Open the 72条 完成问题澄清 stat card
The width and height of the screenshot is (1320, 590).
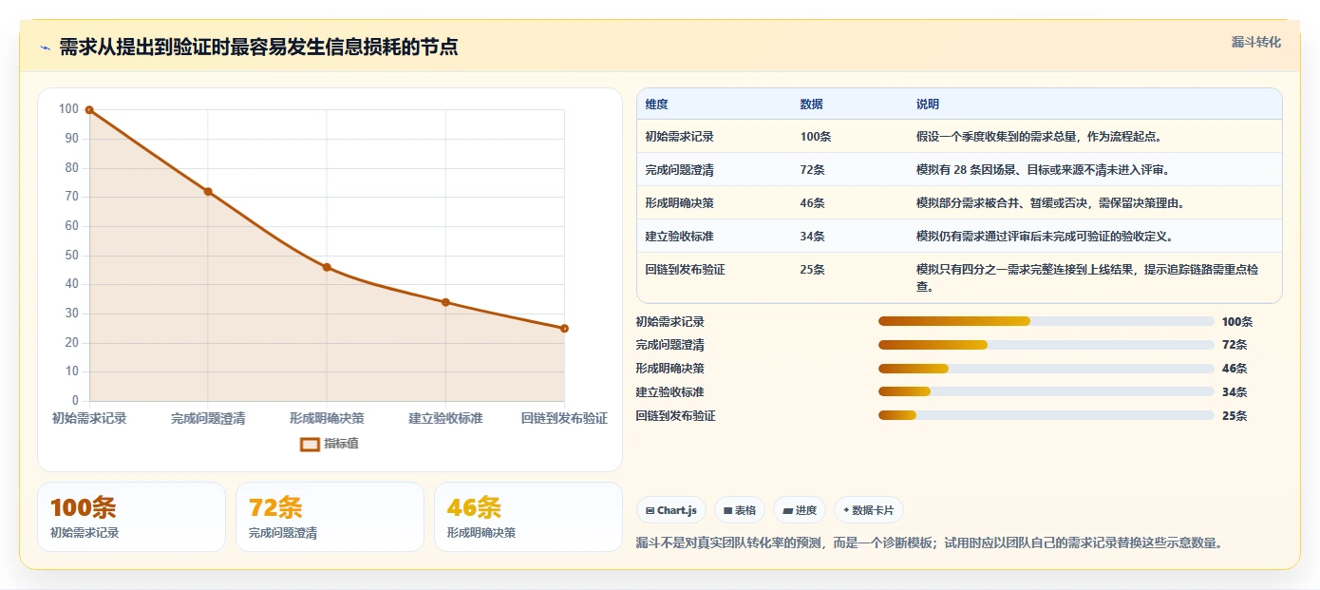click(330, 517)
